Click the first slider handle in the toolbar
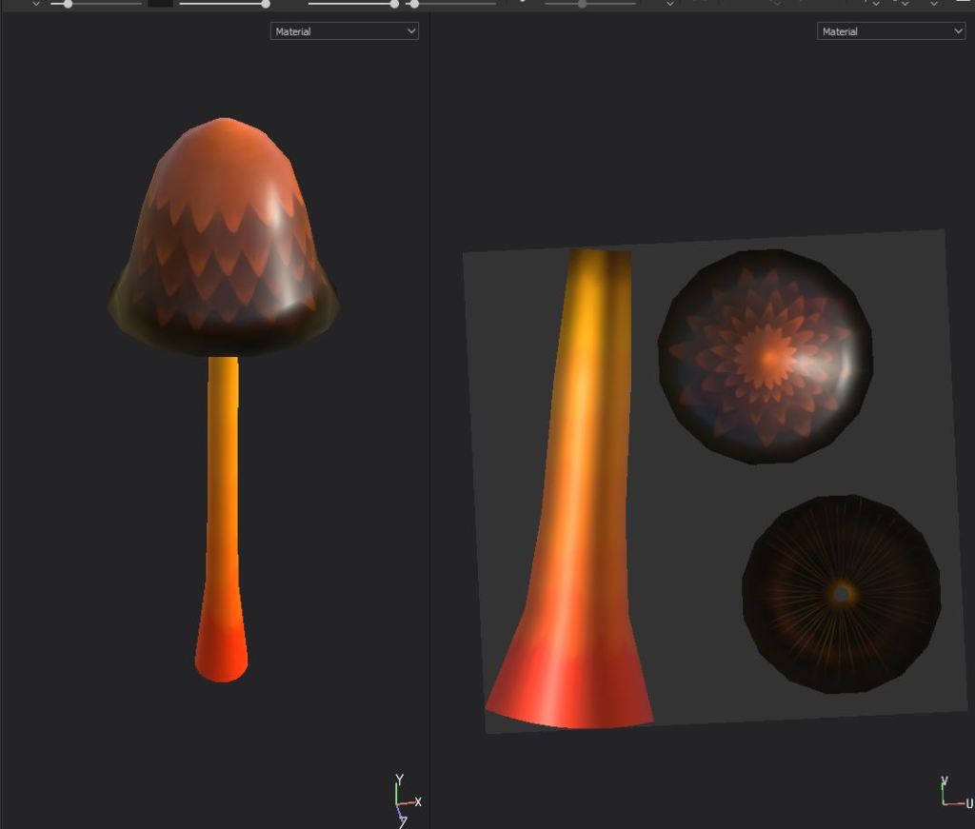 (x=68, y=4)
